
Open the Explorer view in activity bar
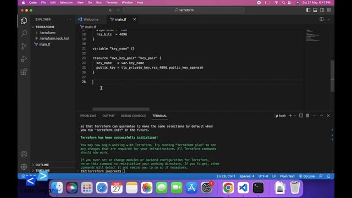pos(24,21)
